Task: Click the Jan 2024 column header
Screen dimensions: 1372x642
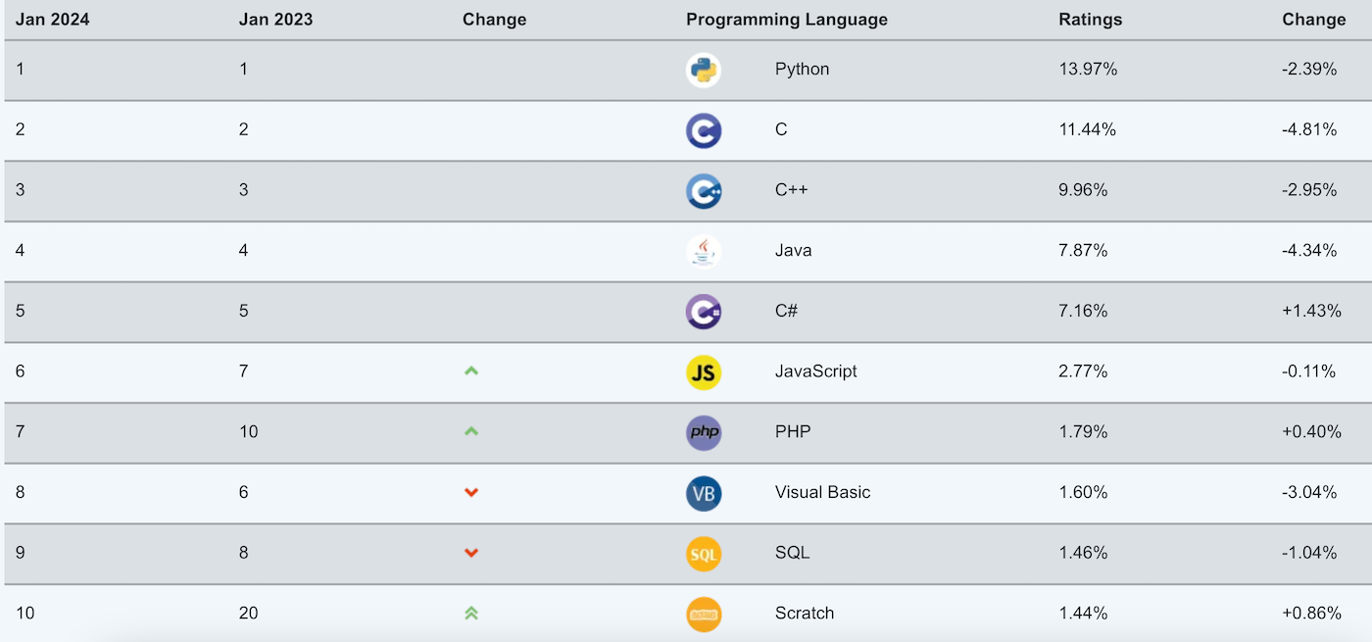Action: [52, 20]
